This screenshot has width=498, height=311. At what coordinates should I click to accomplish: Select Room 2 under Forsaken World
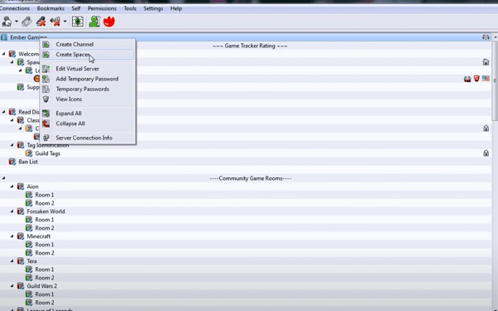pyautogui.click(x=45, y=228)
